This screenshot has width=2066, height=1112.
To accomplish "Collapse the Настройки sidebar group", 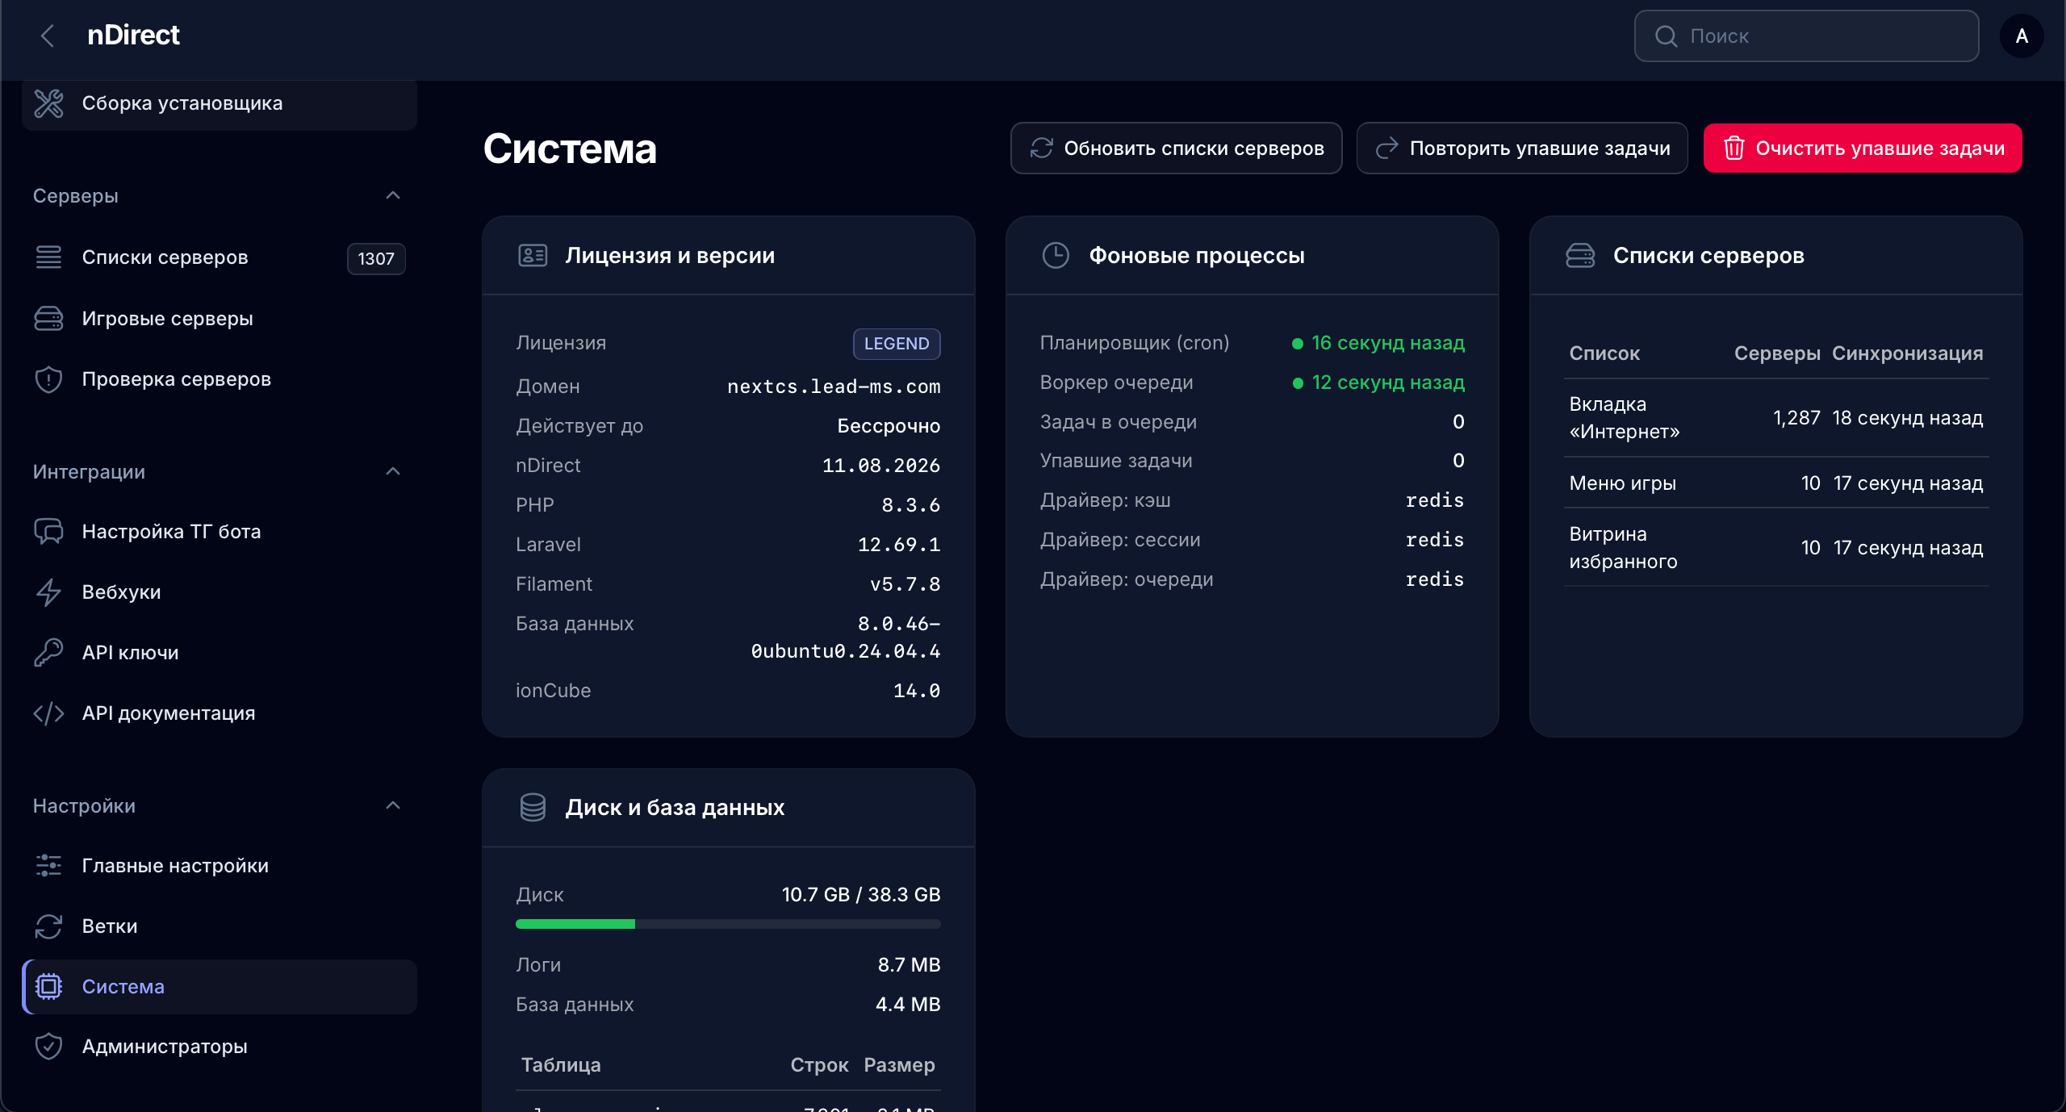I will [393, 806].
